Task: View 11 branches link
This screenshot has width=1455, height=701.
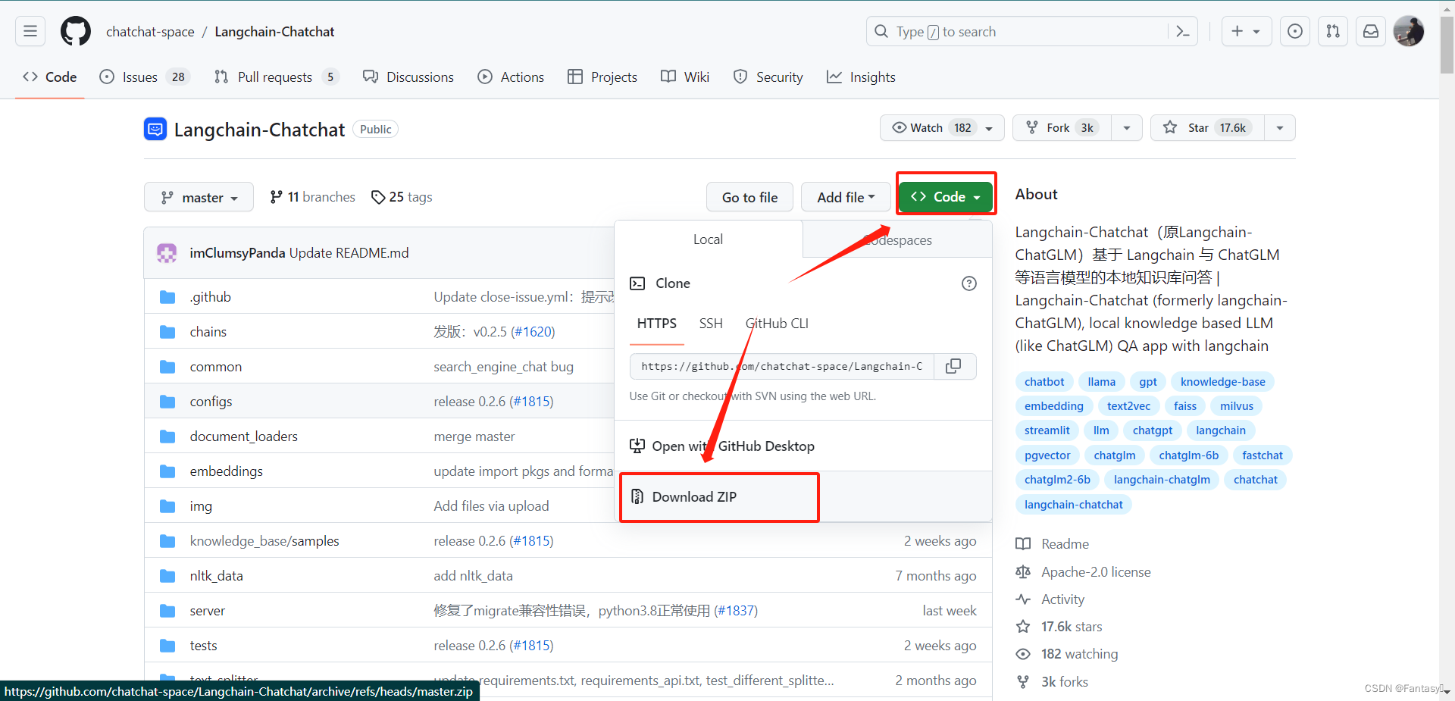Action: 312,197
